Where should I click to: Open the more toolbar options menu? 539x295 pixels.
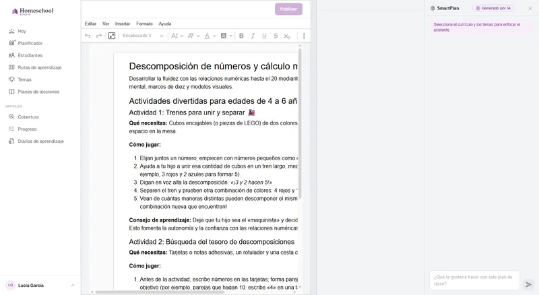[x=304, y=36]
